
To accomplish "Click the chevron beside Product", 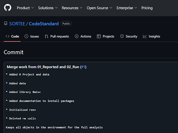I will click(33, 8).
